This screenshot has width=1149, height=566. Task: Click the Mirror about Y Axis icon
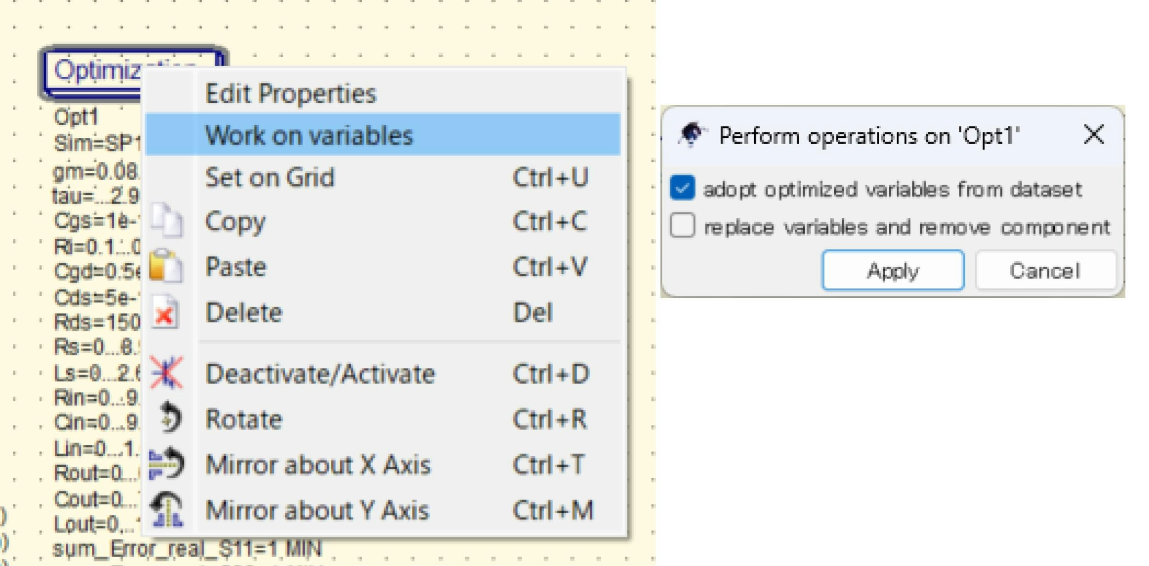(x=167, y=509)
